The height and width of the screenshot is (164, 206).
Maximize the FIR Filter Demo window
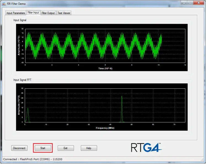click(x=190, y=3)
